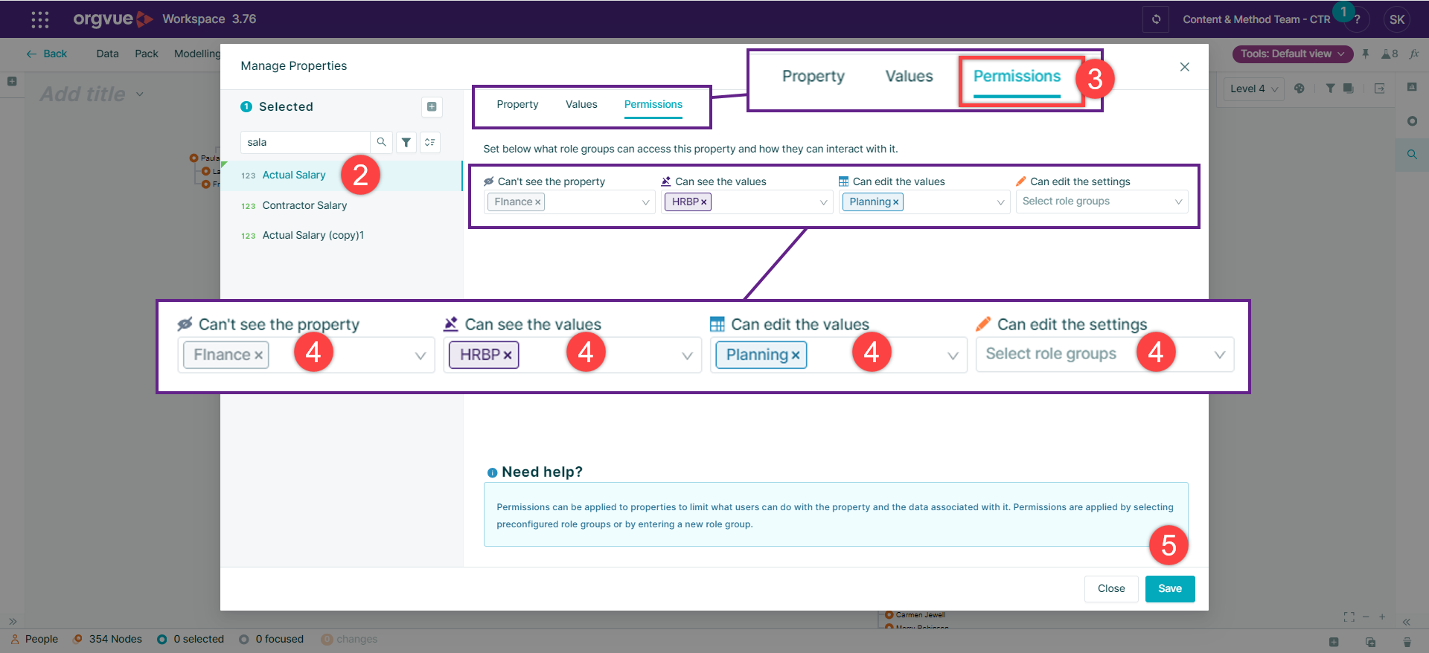Expand the Add title chevron
The image size is (1429, 653).
tap(140, 94)
